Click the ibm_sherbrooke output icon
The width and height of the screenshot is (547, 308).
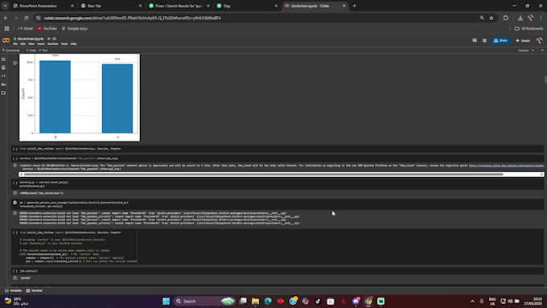15,193
